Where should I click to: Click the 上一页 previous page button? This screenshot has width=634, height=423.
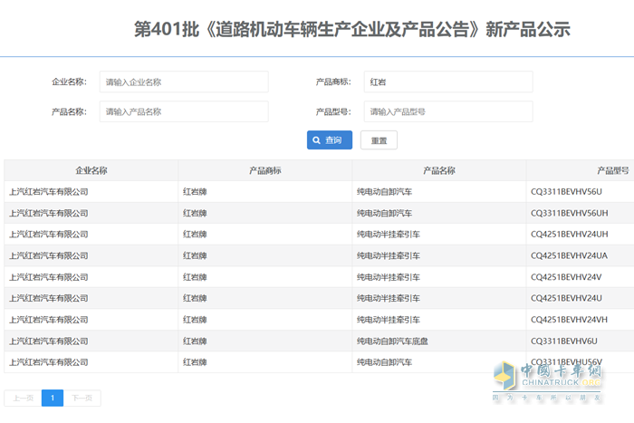(x=23, y=398)
